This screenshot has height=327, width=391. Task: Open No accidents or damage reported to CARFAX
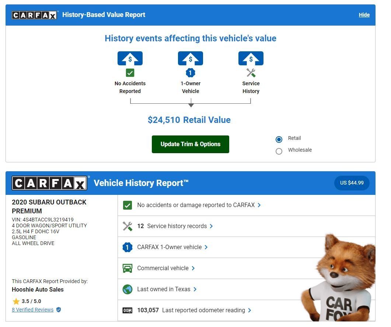[x=196, y=205]
